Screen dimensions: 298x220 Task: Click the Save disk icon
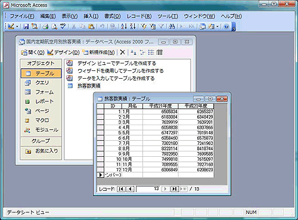point(26,26)
